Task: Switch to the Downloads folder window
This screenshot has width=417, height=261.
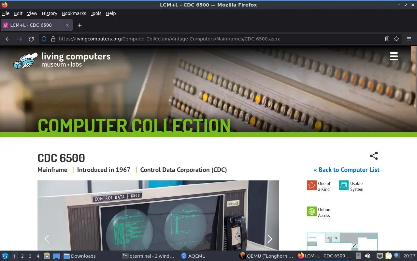Action: [x=80, y=256]
